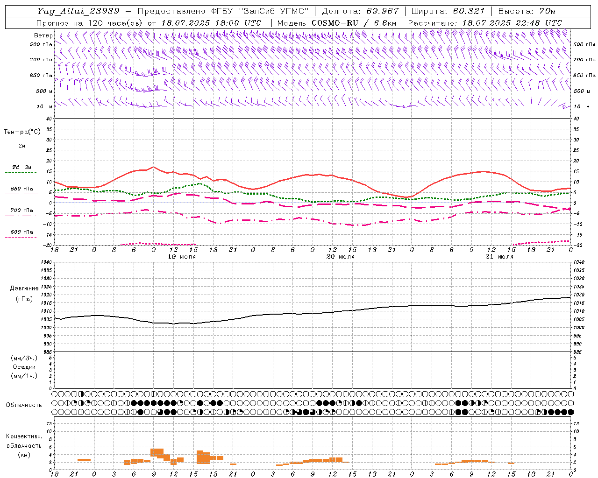Click the 'Высота: 70м' elevation text
This screenshot has height=478, width=598.
pyautogui.click(x=527, y=11)
